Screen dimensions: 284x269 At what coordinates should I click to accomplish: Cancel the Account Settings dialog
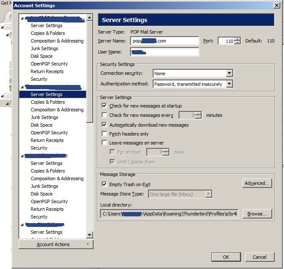259,257
